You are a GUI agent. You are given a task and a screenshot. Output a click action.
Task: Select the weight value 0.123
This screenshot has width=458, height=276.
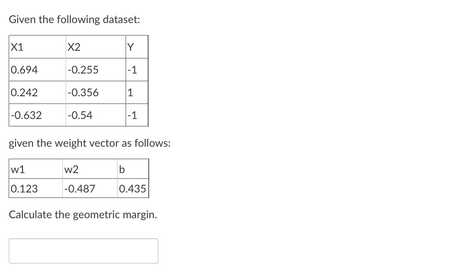pos(35,189)
